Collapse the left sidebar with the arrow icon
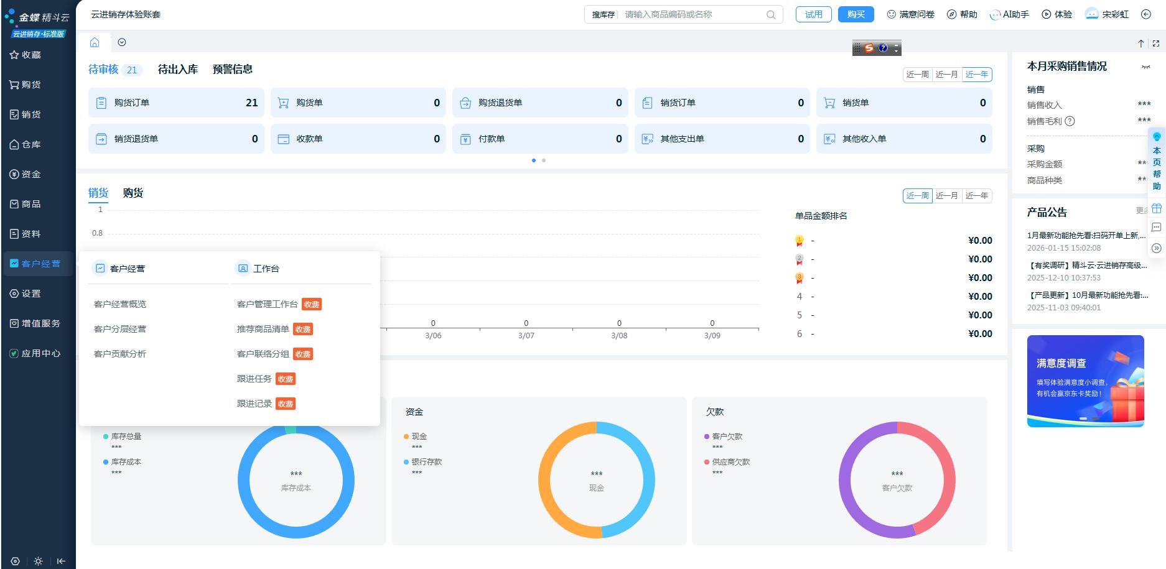 pos(61,561)
